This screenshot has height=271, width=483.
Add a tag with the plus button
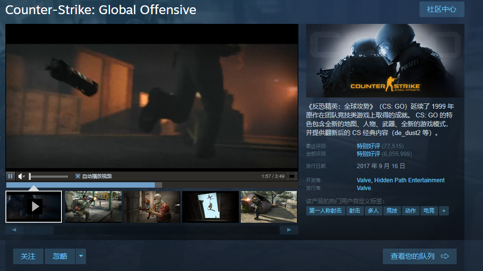[x=444, y=211]
